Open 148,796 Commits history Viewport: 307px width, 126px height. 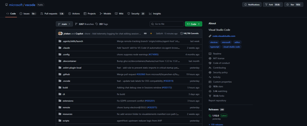(x=189, y=34)
